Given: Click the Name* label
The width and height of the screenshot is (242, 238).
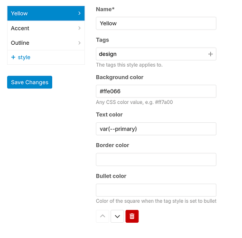Looking at the screenshot, I should click(x=105, y=9).
